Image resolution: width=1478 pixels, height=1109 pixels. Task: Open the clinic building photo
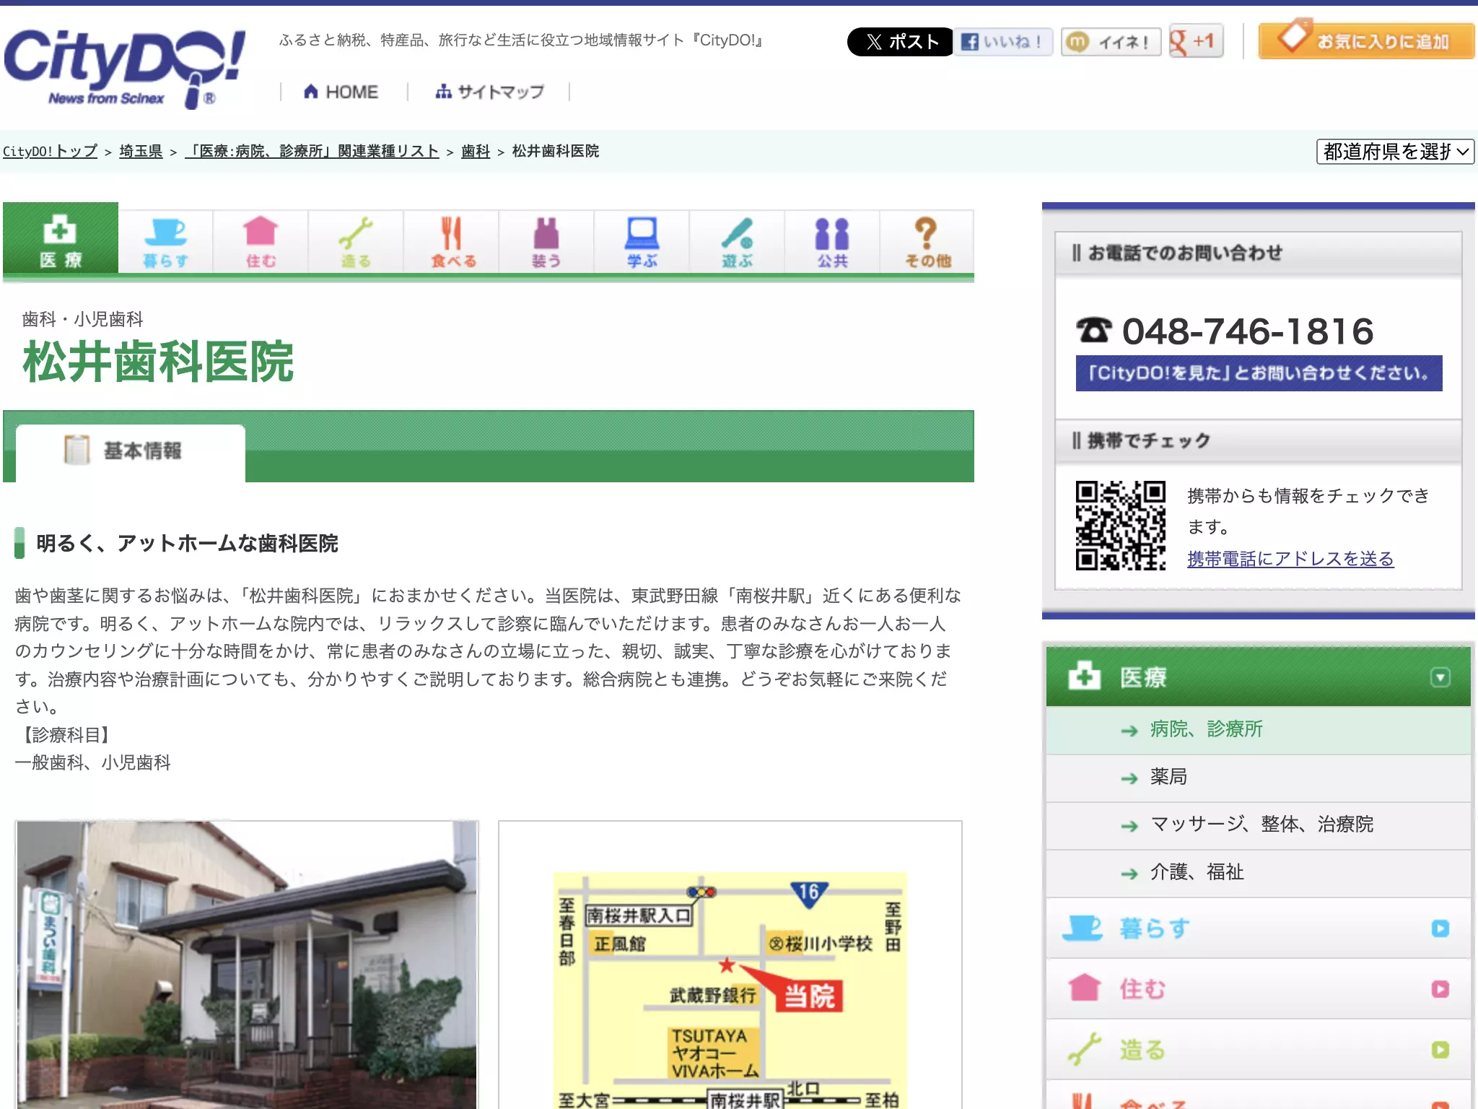[x=247, y=965]
